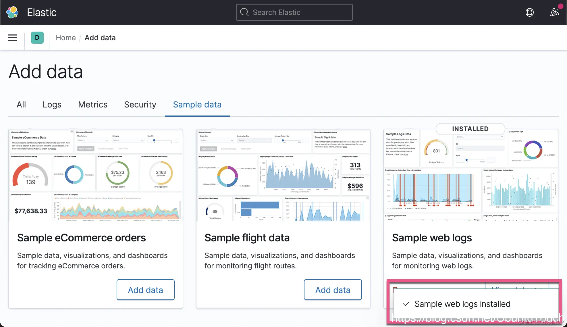
Task: Add data for Sample eCommerce orders
Action: click(145, 290)
